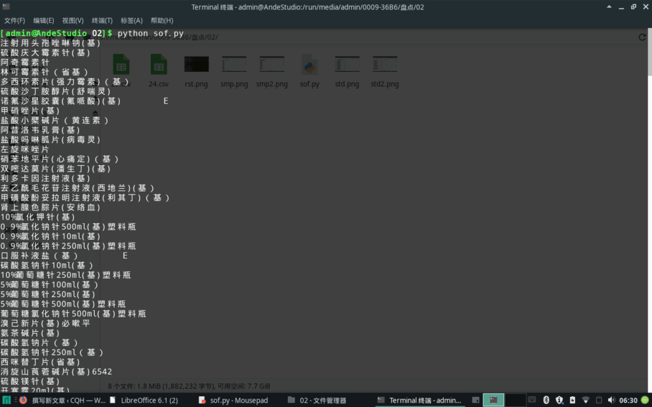The image size is (652, 407).
Task: Open the clipboard manager tray icon
Action: coord(598,400)
